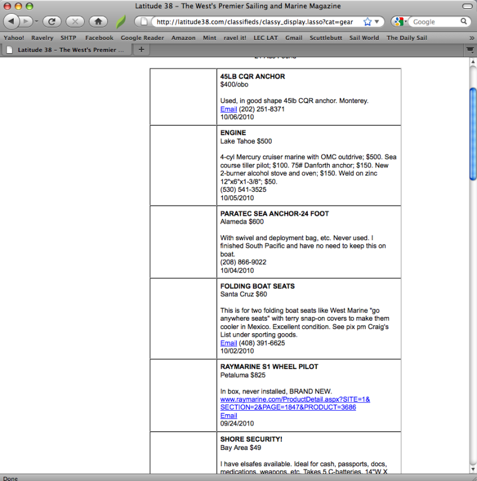The width and height of the screenshot is (477, 481).
Task: Go forward with the Forward arrow button
Action: click(26, 21)
